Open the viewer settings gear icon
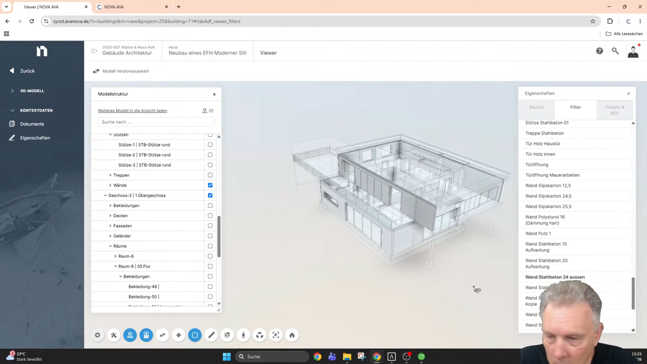 [98, 335]
